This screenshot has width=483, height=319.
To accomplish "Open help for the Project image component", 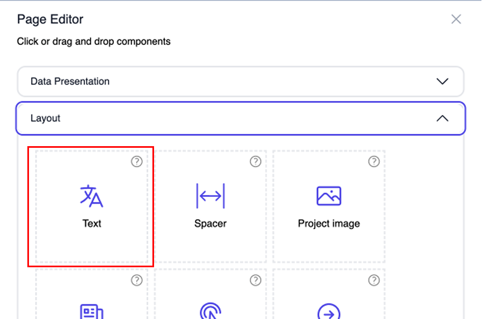I will pyautogui.click(x=374, y=161).
